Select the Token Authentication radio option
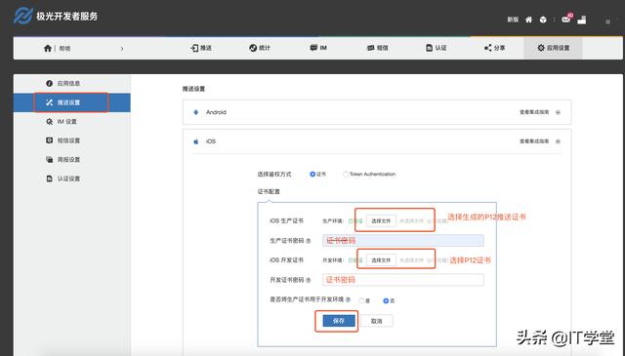Screen dimensions: 625x356 pyautogui.click(x=345, y=174)
